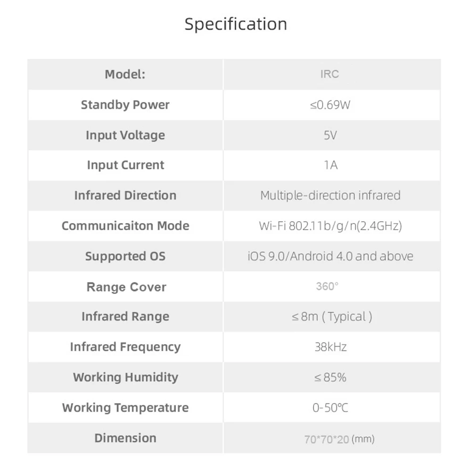Select the Communicaiton Mode label
The width and height of the screenshot is (472, 472).
coord(125,226)
